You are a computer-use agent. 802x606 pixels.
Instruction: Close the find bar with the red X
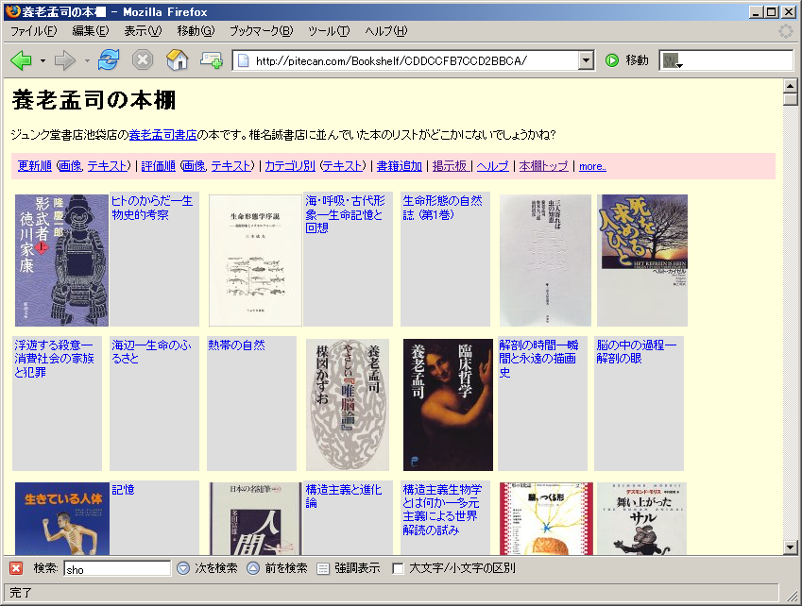click(x=16, y=568)
